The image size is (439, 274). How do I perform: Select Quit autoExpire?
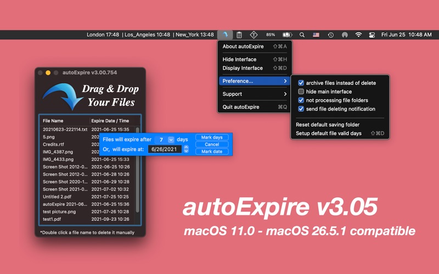tap(254, 107)
